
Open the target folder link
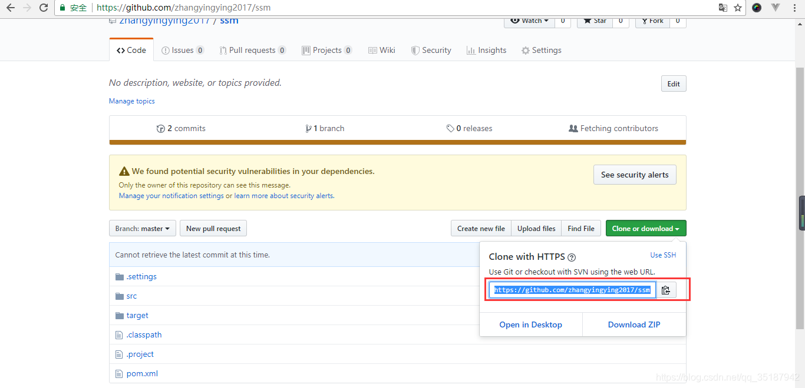pyautogui.click(x=137, y=315)
